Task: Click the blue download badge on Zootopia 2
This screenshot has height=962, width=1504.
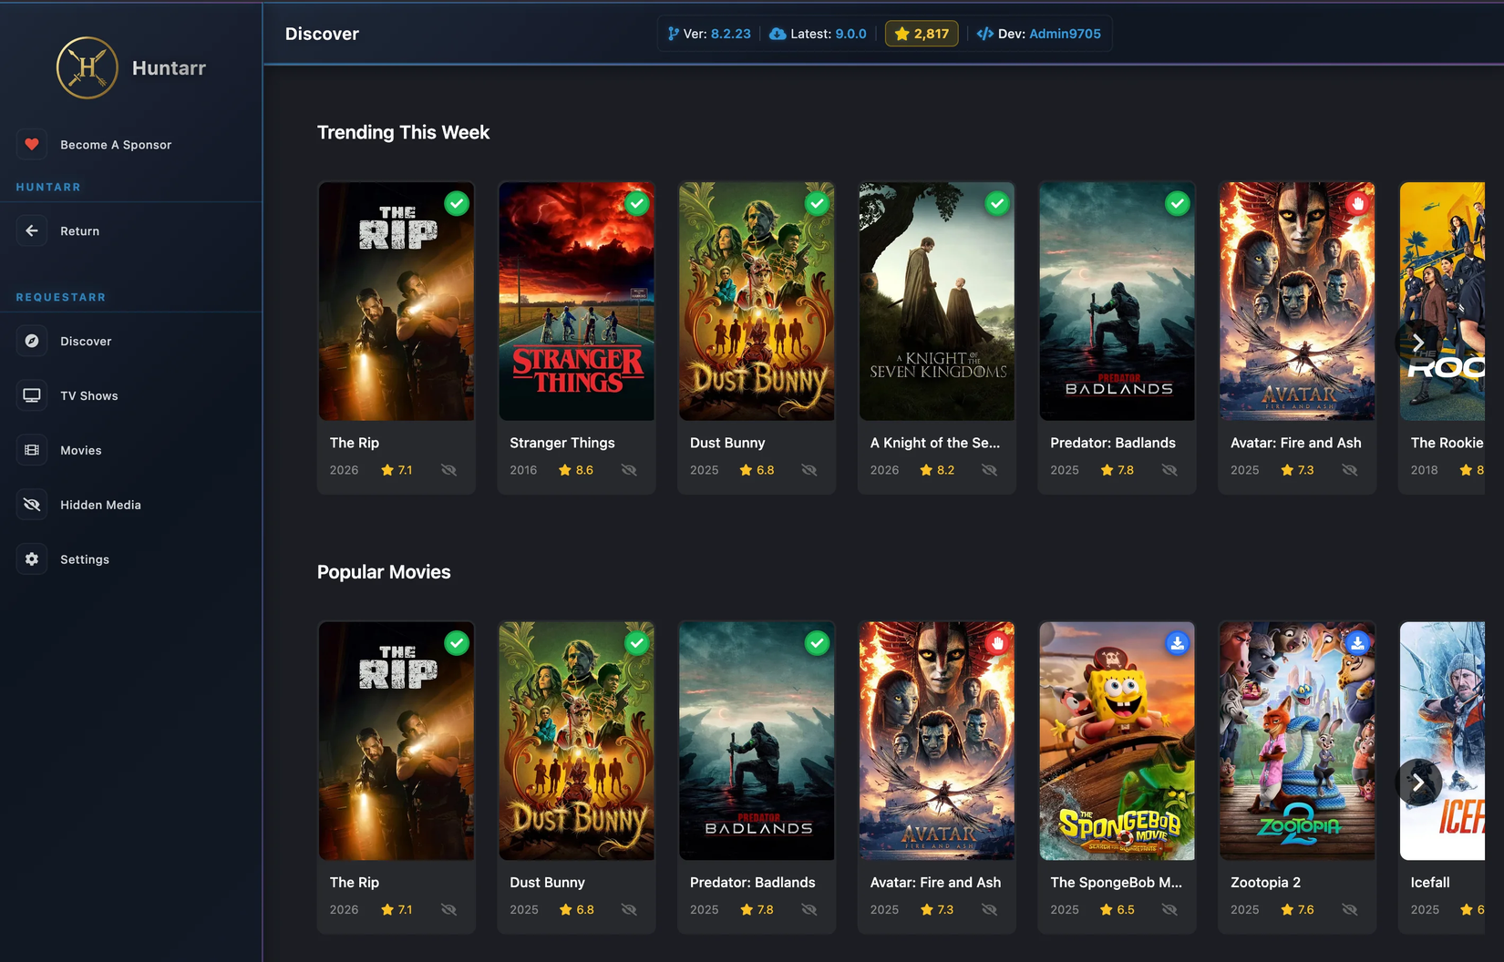Action: 1358,643
